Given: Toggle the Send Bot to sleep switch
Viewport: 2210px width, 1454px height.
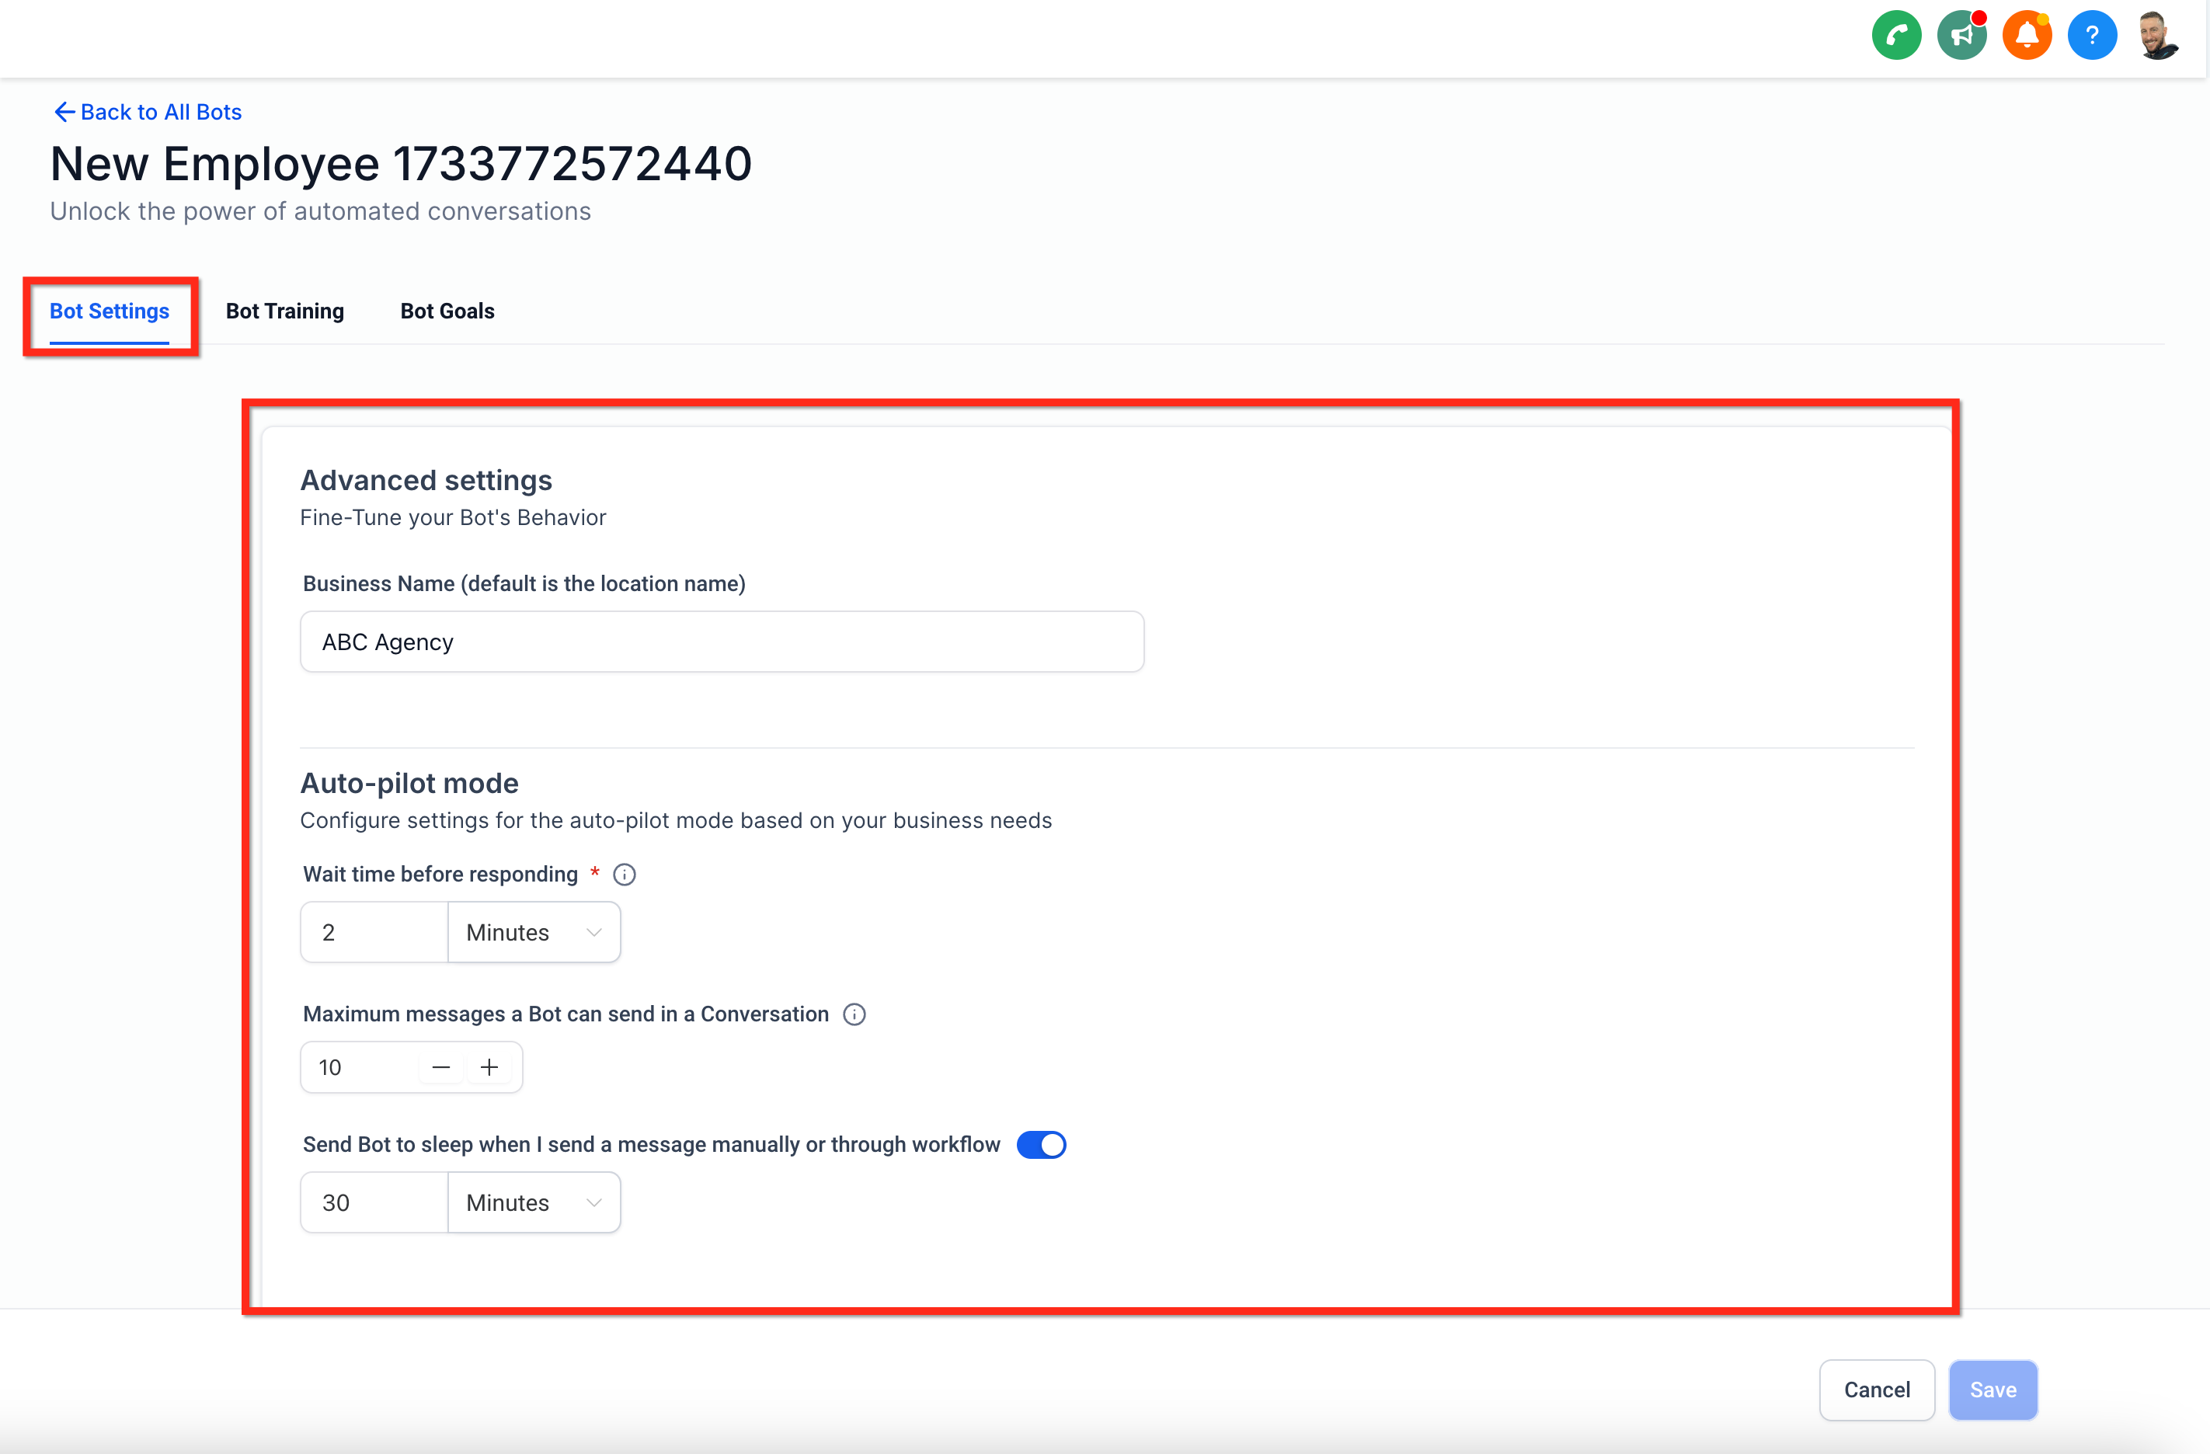Looking at the screenshot, I should point(1041,1145).
